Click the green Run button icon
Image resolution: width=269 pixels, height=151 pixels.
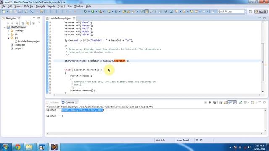[92, 11]
